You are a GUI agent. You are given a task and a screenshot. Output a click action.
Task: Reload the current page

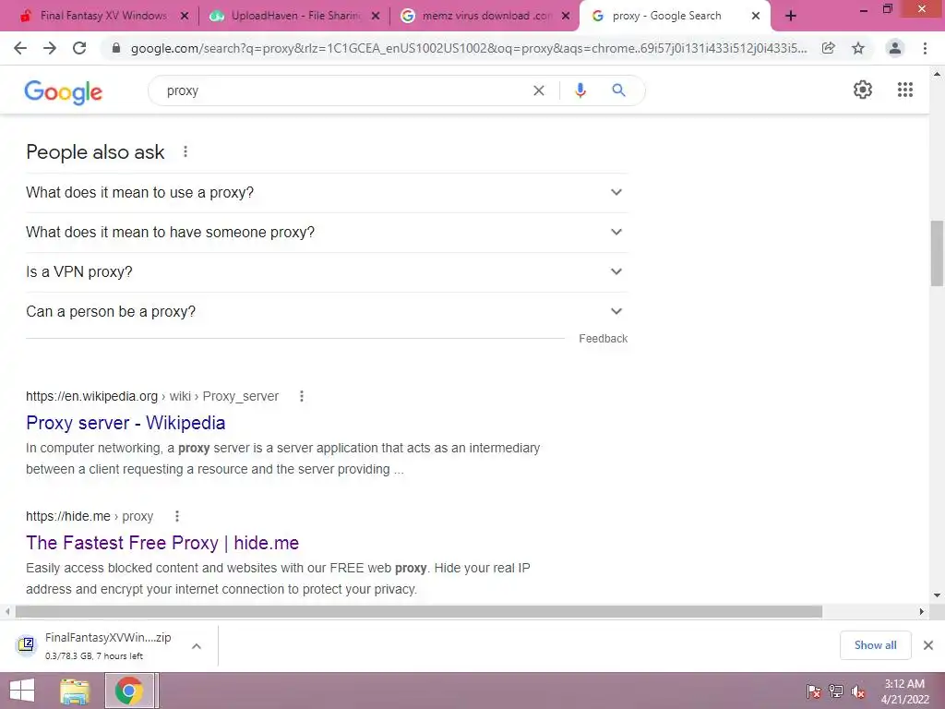(x=79, y=48)
